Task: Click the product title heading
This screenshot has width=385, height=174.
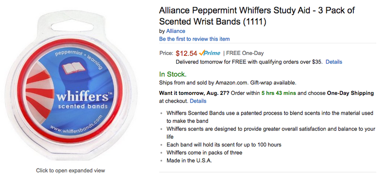Action: click(x=257, y=16)
